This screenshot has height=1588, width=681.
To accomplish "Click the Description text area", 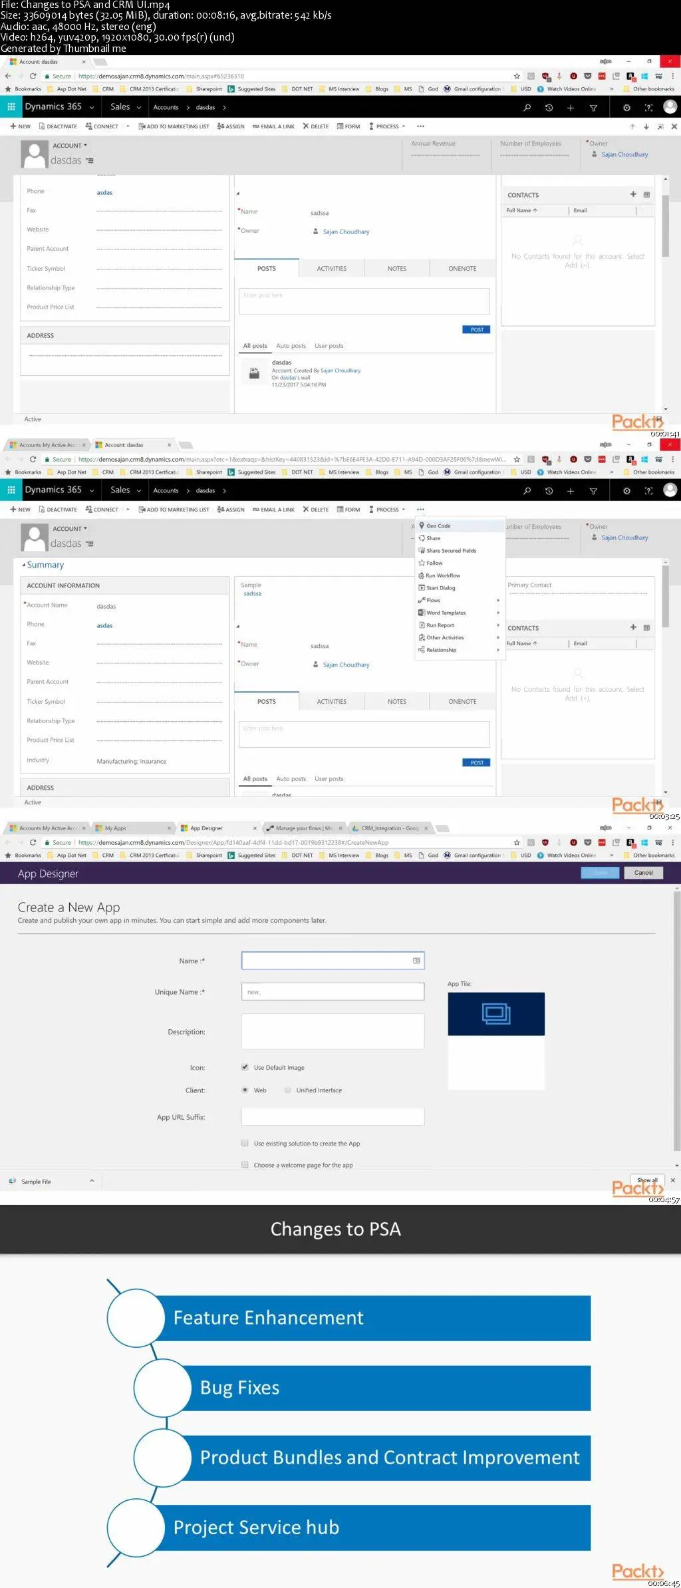I will (333, 1032).
